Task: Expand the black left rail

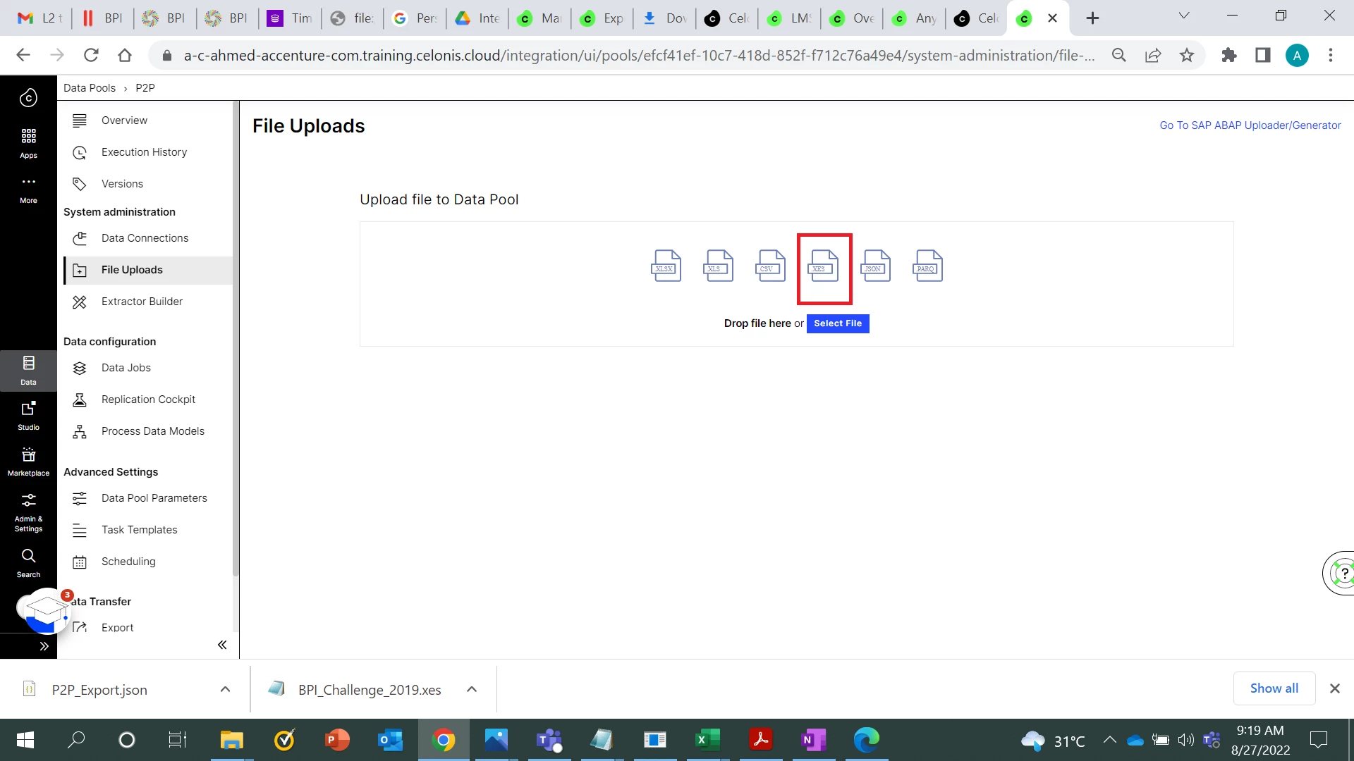Action: click(x=44, y=646)
